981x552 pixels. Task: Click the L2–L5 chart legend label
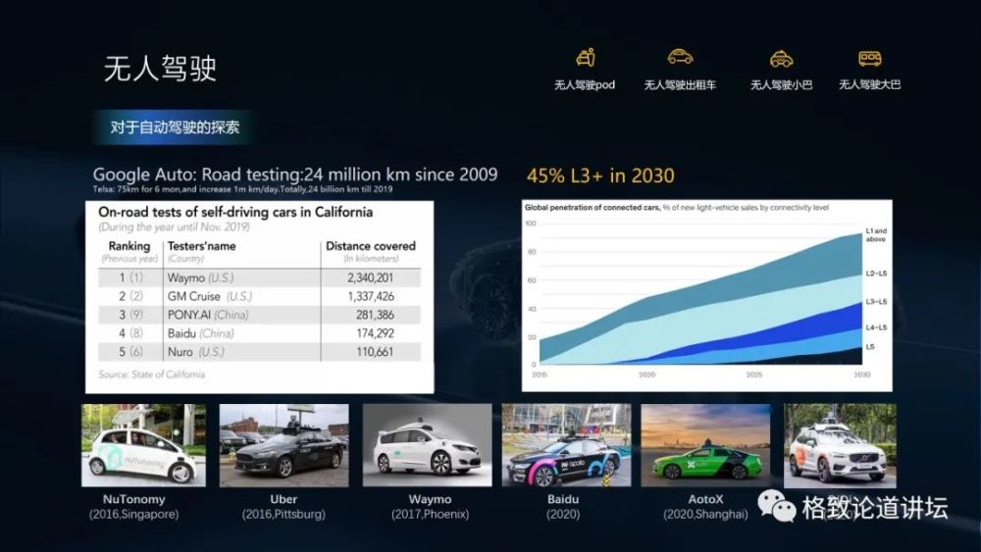(x=876, y=274)
